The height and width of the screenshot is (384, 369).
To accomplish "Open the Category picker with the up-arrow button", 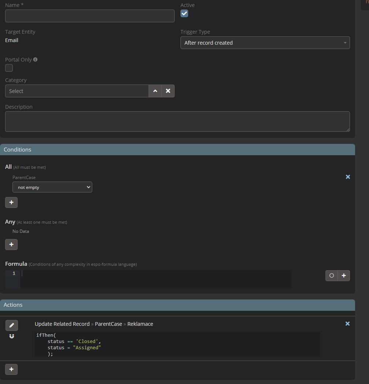I will tap(155, 91).
